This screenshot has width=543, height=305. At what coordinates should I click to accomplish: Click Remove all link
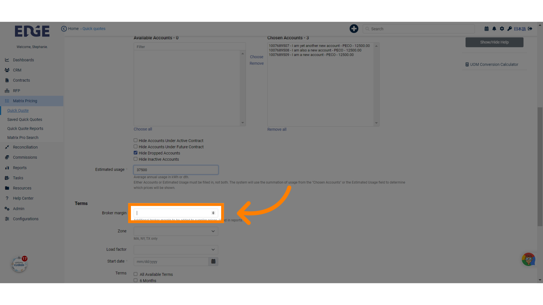click(277, 129)
